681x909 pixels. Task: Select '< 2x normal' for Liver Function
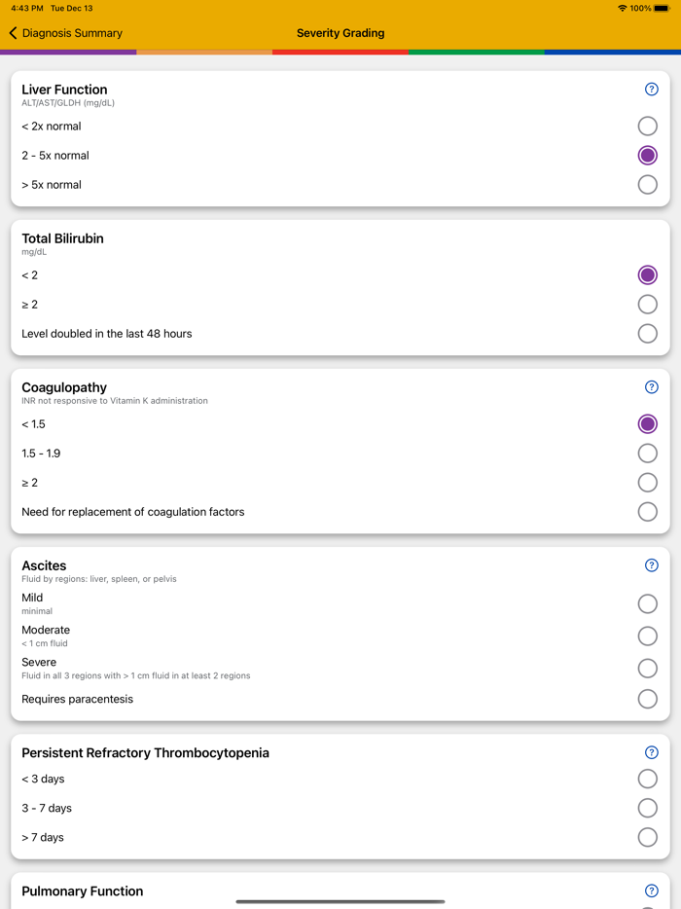(x=647, y=126)
